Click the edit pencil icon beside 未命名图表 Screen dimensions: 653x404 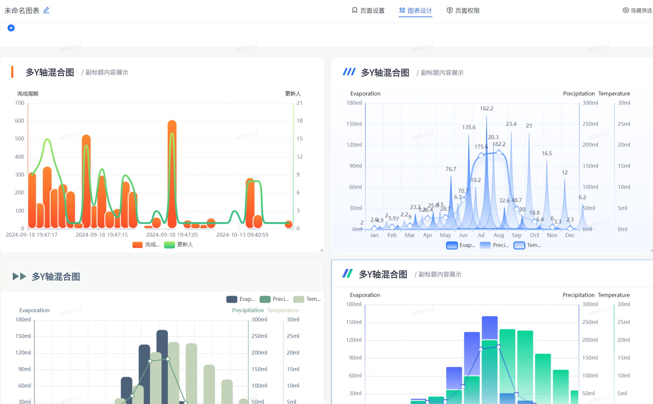point(47,10)
